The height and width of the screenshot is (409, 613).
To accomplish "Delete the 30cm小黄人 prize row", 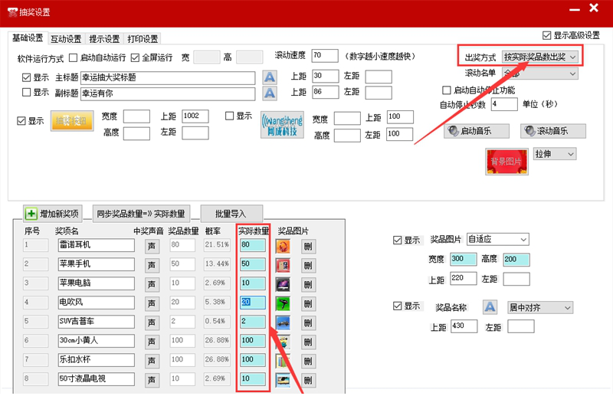I will point(309,342).
